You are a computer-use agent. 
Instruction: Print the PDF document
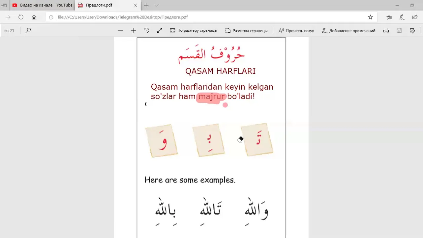coord(386,30)
